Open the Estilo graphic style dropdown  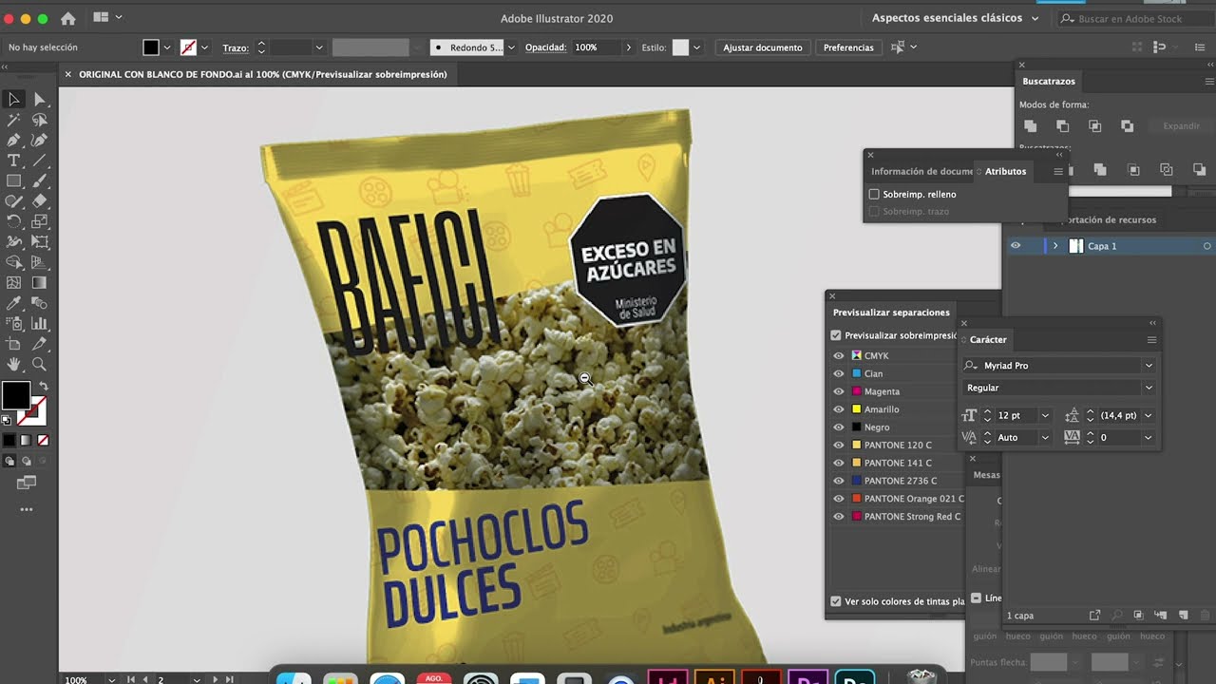point(696,47)
